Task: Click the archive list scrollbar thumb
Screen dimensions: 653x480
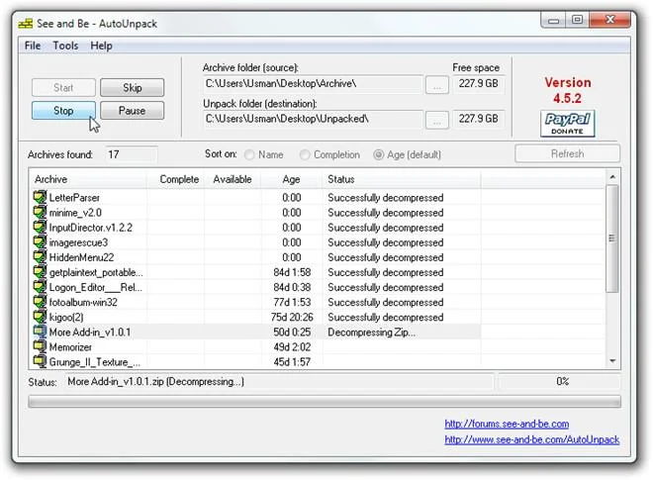Action: pos(612,239)
